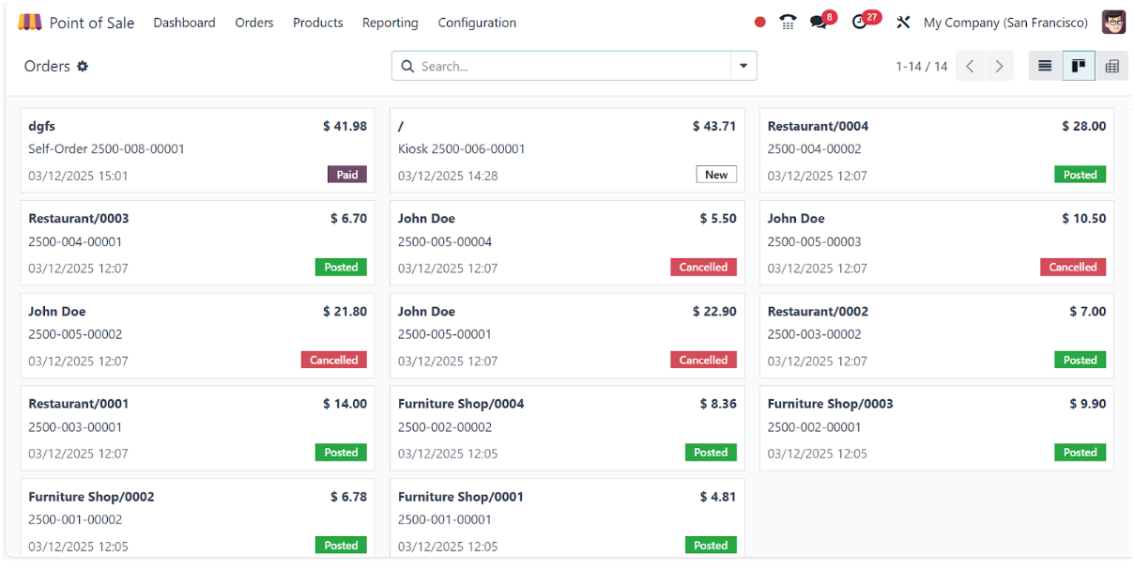Viewport: 1134px width, 571px height.
Task: Click the green Posted tag on Restaurant/0004
Action: [1080, 175]
